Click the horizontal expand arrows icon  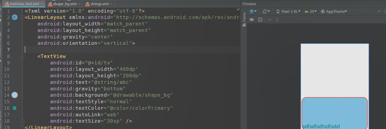(x=270, y=20)
